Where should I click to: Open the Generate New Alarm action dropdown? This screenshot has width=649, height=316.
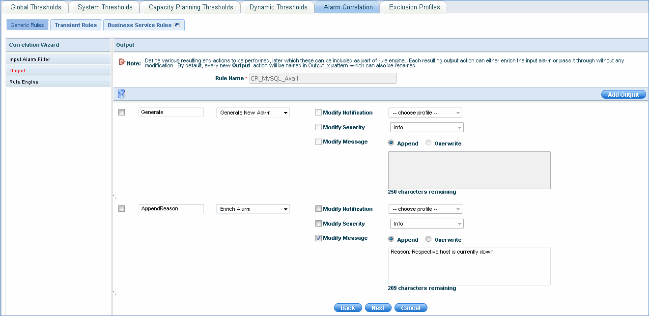point(253,113)
